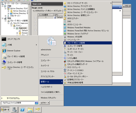Expand arrow next to ログオフ
Viewport: 136px width, 113px height.
tap(48, 103)
